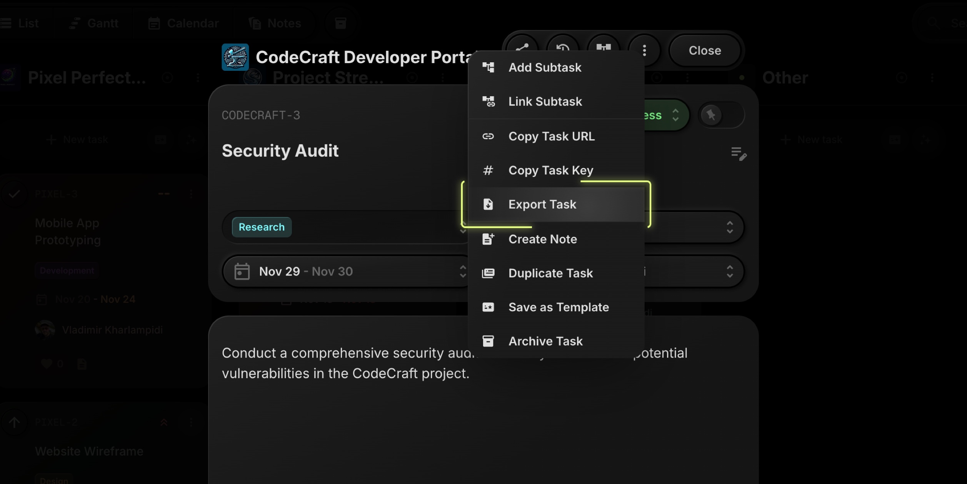Image resolution: width=967 pixels, height=484 pixels.
Task: Expand the Research tag field dropdown
Action: pos(463,227)
